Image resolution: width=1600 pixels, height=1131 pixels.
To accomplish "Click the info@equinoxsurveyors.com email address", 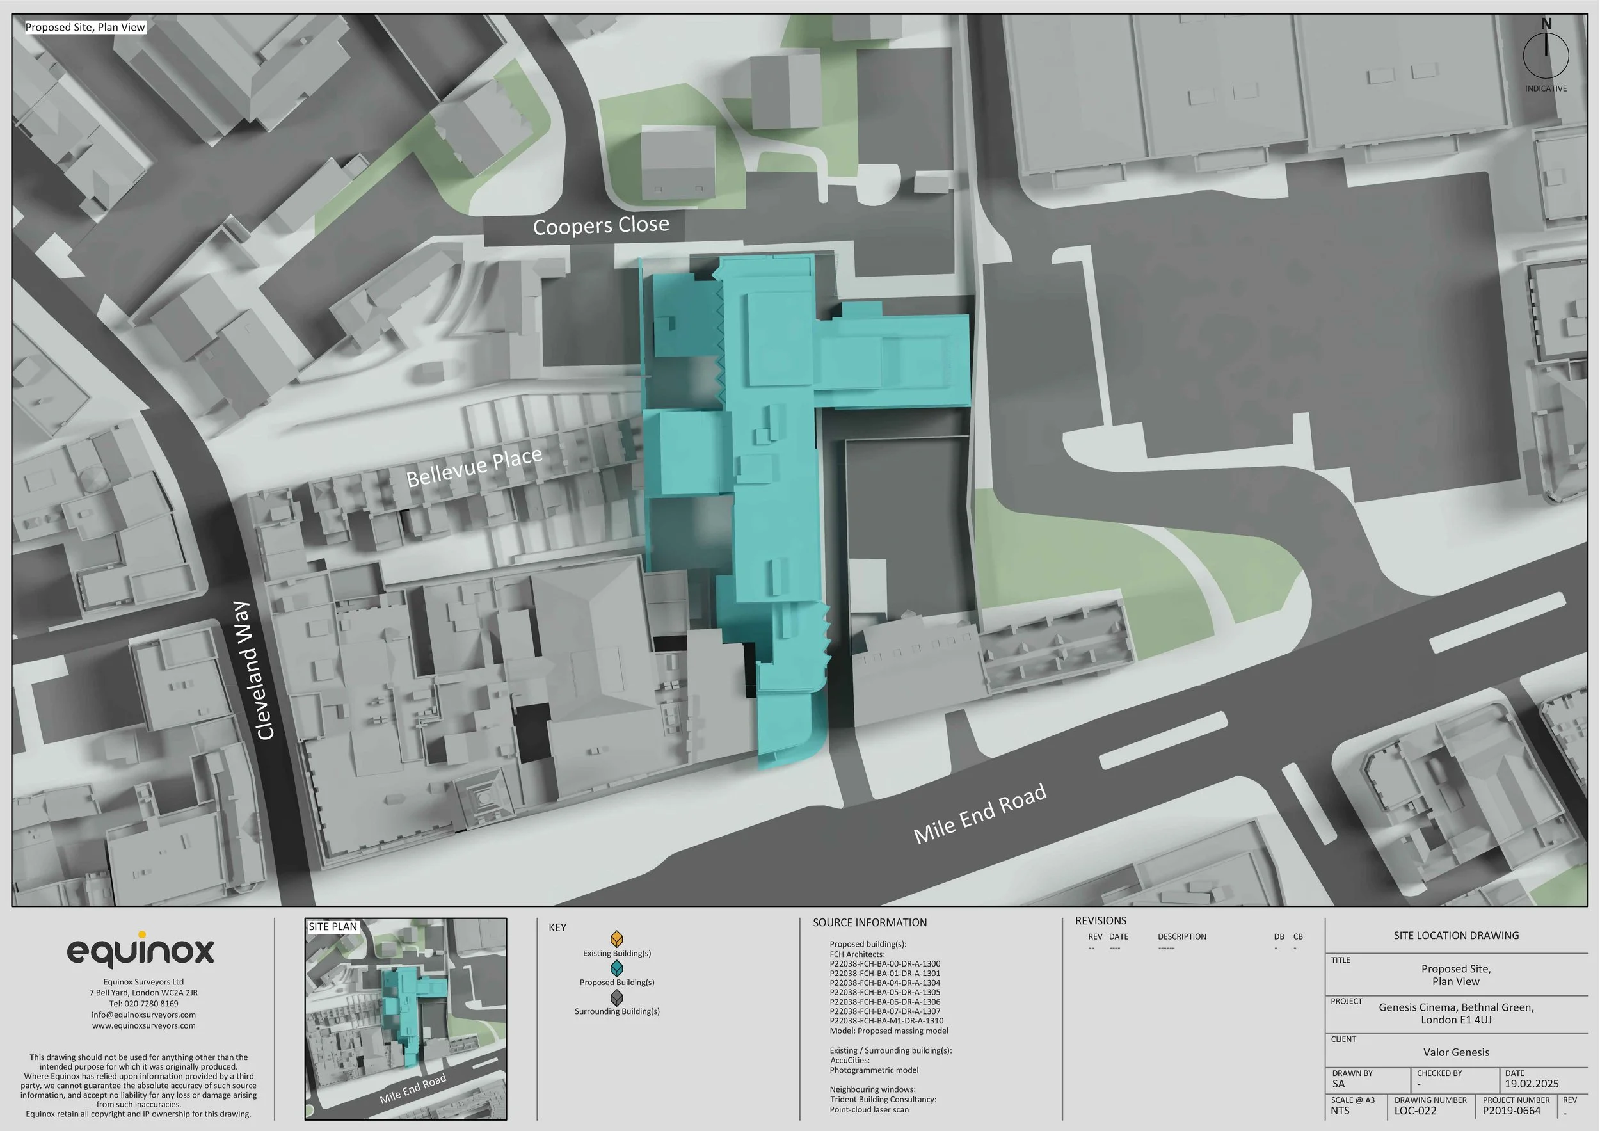I will coord(143,1015).
